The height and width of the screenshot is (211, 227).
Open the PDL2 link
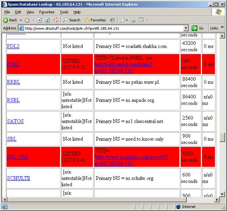(x=13, y=46)
